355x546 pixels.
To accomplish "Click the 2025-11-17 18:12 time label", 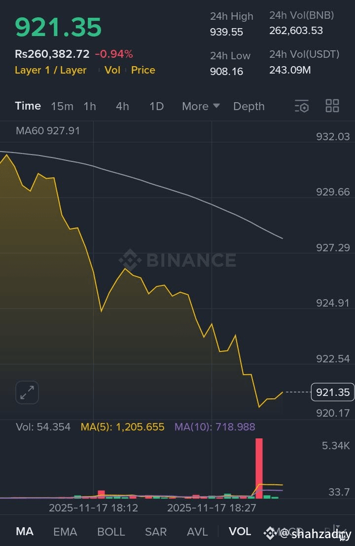I will coord(93,507).
